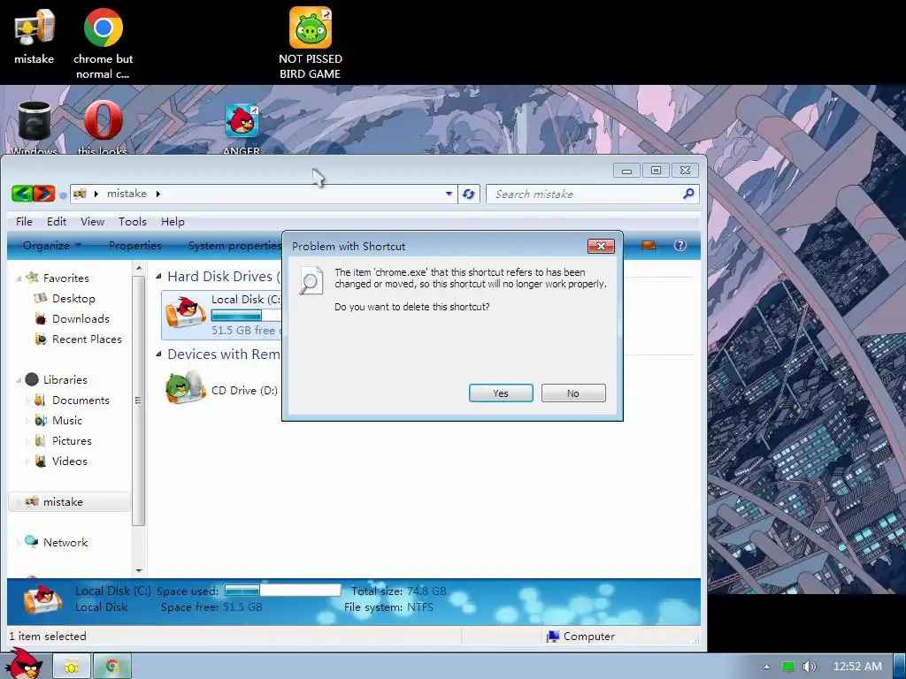Expand the Videos library node
Image resolution: width=906 pixels, height=679 pixels.
coord(27,462)
